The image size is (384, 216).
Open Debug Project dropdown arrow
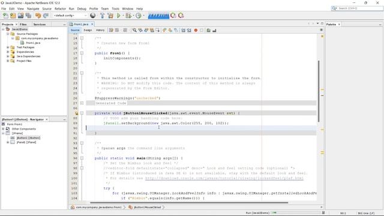133,16
